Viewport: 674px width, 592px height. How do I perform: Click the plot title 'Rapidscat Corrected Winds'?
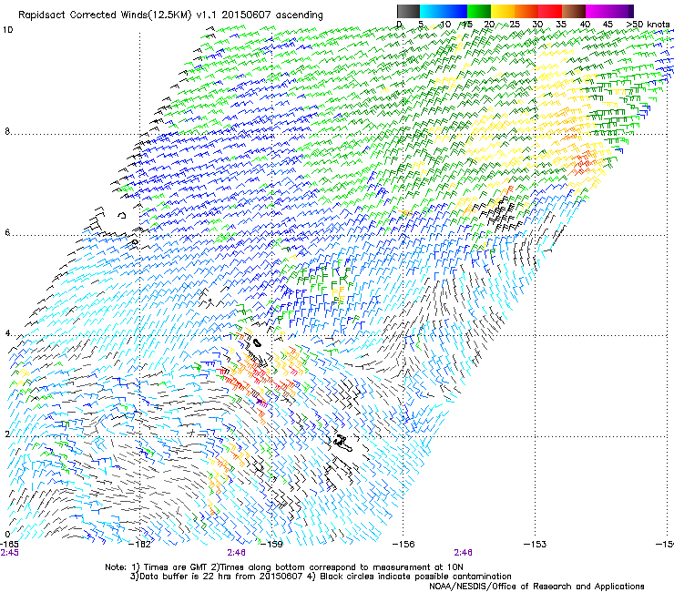[x=83, y=15]
